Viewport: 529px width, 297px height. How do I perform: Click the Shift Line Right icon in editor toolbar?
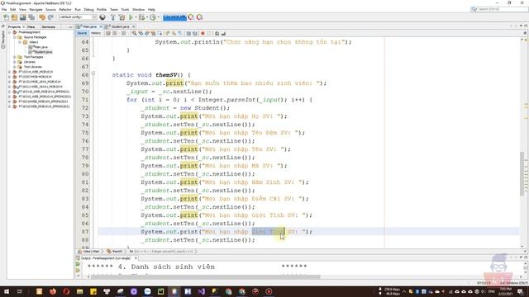195,33
